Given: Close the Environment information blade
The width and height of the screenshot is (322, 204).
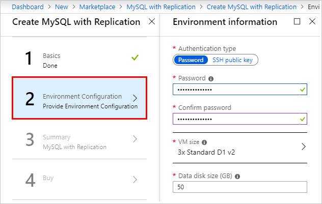Looking at the screenshot, I should [x=312, y=22].
